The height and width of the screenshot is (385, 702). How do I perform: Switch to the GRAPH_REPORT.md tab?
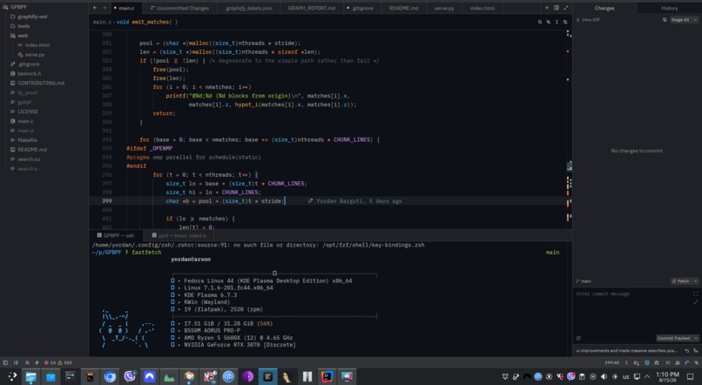tap(311, 8)
